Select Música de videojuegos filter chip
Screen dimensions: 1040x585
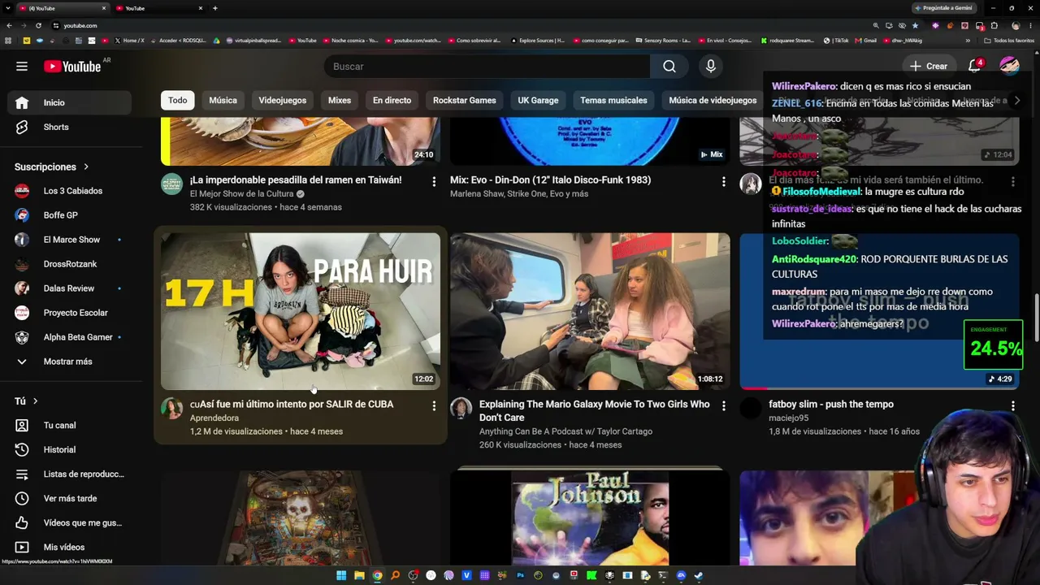(713, 101)
